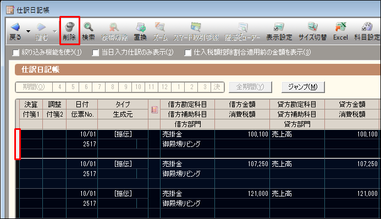
Task: Select row marker of the 100,100 entry
Action: point(18,144)
